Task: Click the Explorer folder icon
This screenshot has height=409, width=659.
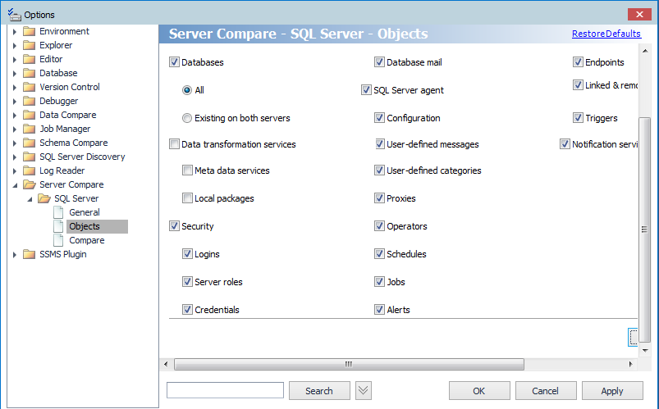Action: click(29, 45)
